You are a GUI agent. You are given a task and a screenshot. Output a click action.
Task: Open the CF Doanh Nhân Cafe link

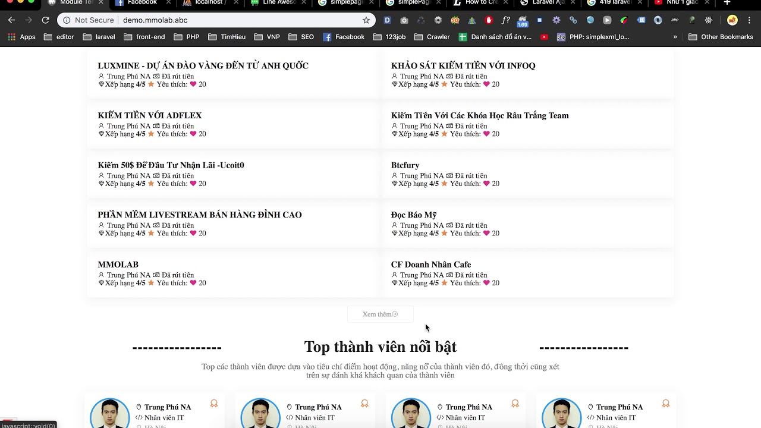pyautogui.click(x=431, y=265)
